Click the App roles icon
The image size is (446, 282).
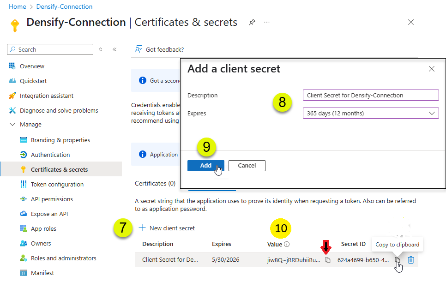pos(24,228)
